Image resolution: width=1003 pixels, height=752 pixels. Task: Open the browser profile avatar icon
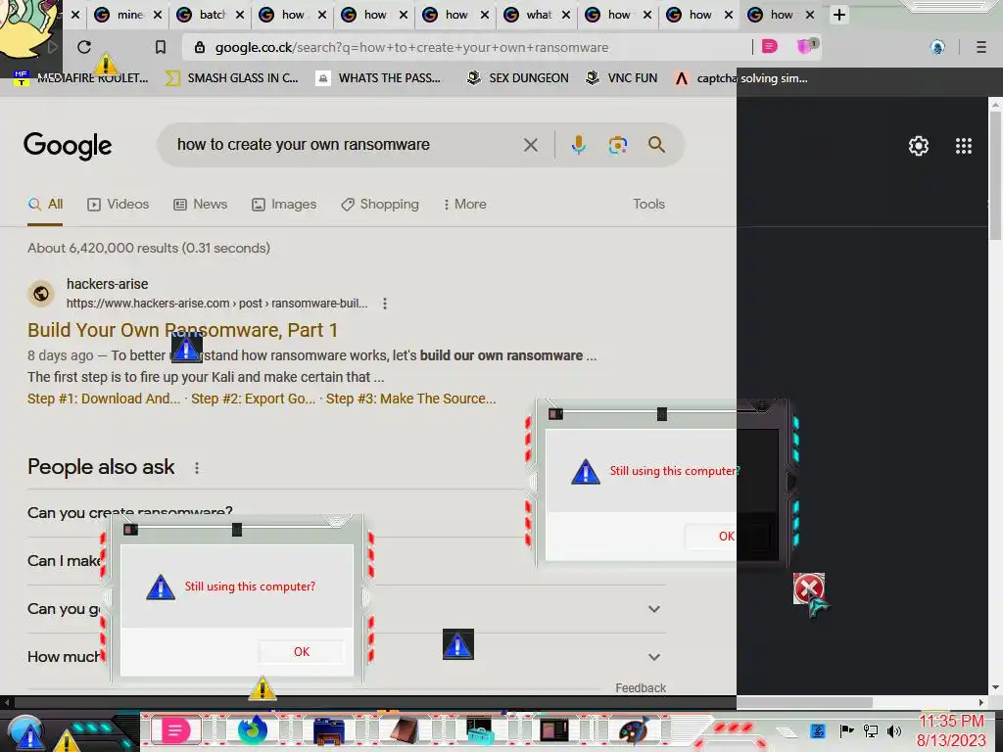[937, 47]
